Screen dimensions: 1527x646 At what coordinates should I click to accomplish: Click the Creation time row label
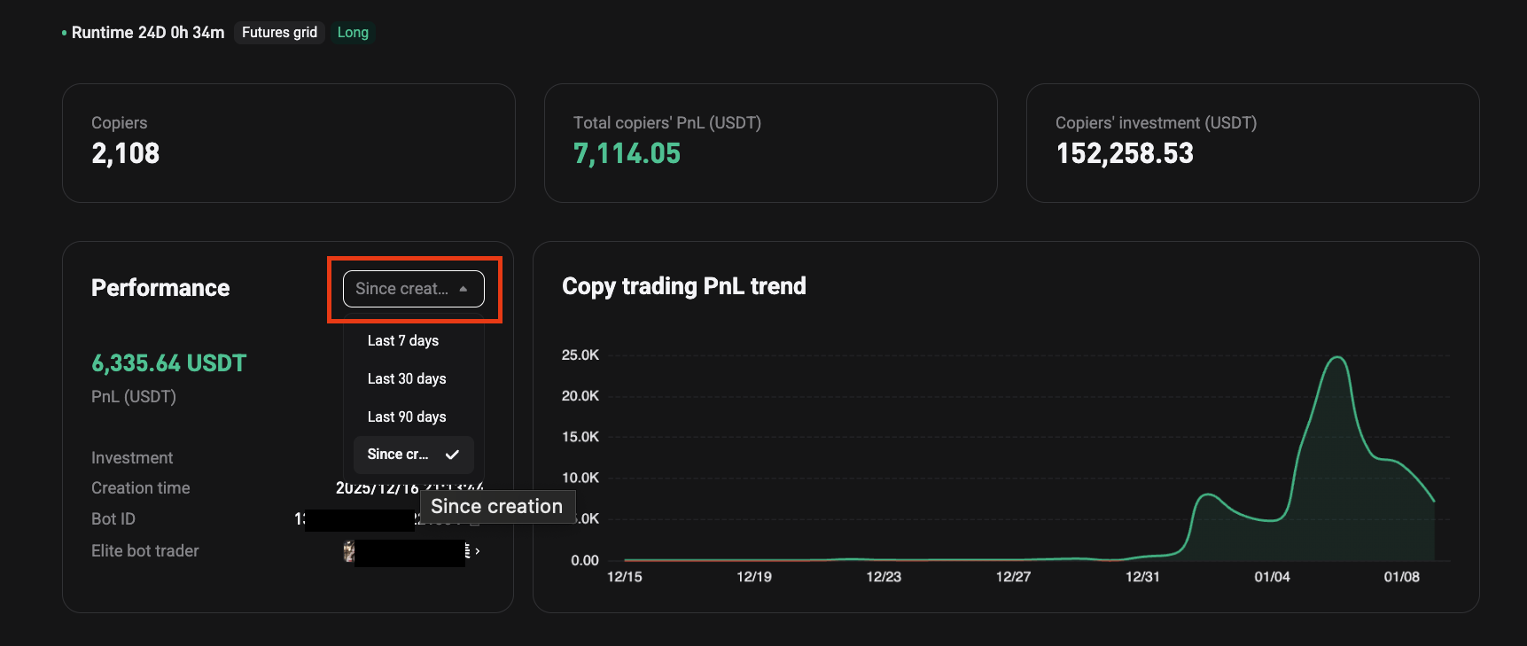(x=141, y=488)
